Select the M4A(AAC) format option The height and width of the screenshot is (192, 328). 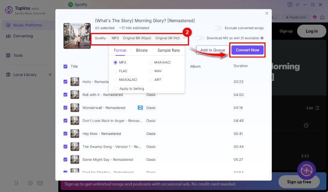click(160, 62)
